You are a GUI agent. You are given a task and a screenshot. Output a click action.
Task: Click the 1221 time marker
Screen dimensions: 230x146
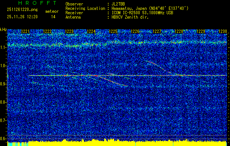tap(26, 31)
